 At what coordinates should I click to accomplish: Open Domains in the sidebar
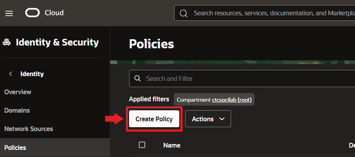click(17, 111)
